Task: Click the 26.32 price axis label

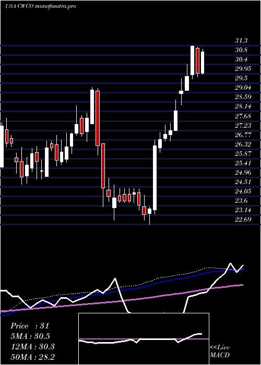Action: tap(243, 144)
